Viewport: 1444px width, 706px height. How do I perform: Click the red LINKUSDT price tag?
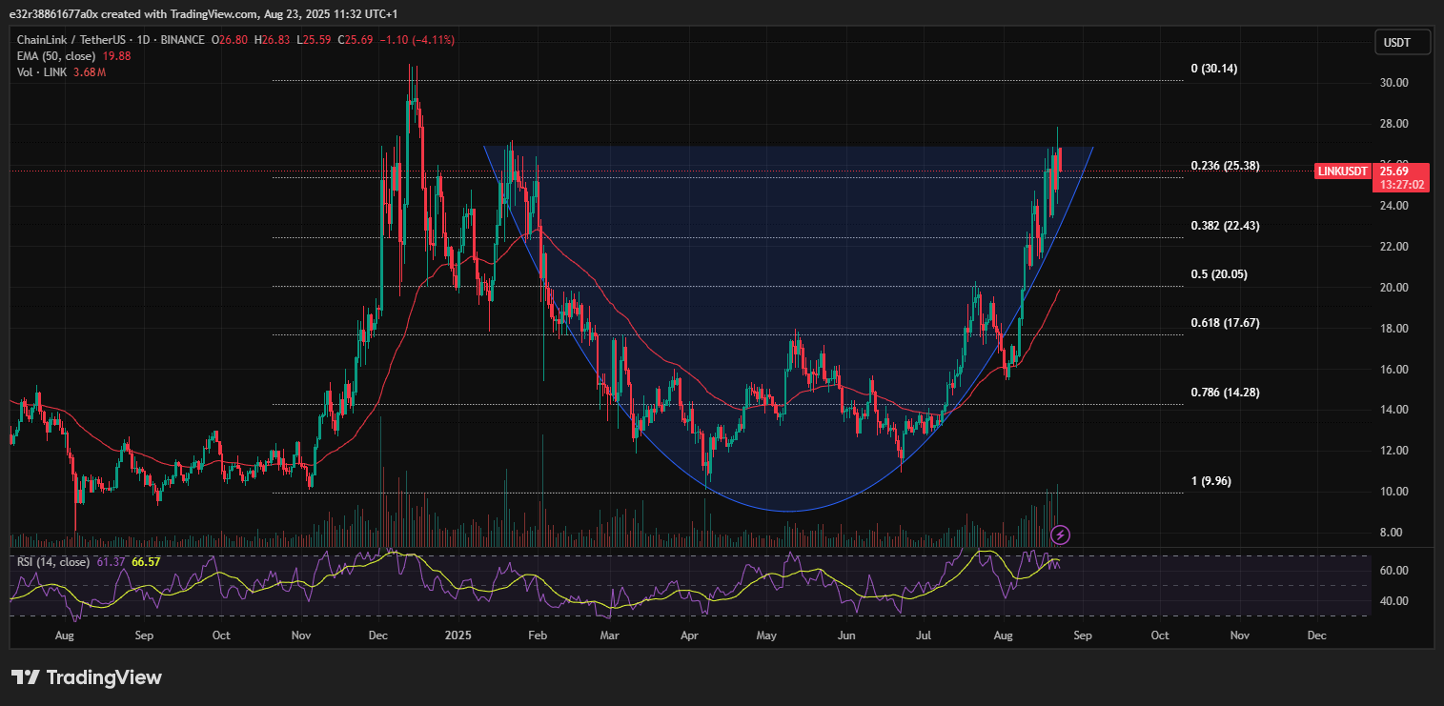pos(1342,171)
